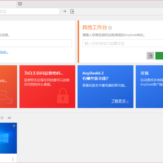163x163 pixels.
Task: Select the current main tab
Action: pos(8,4)
